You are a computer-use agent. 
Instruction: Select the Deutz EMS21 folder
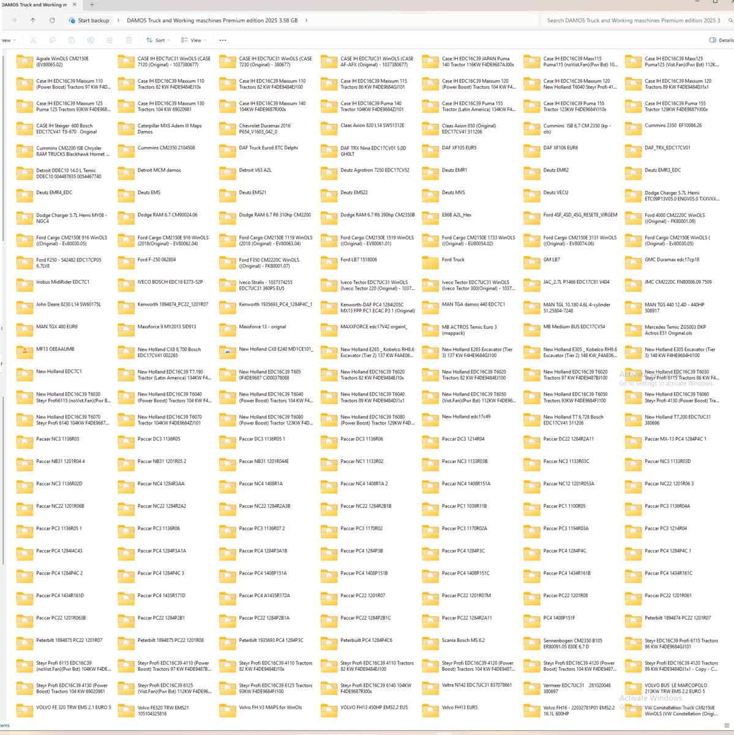pyautogui.click(x=252, y=193)
